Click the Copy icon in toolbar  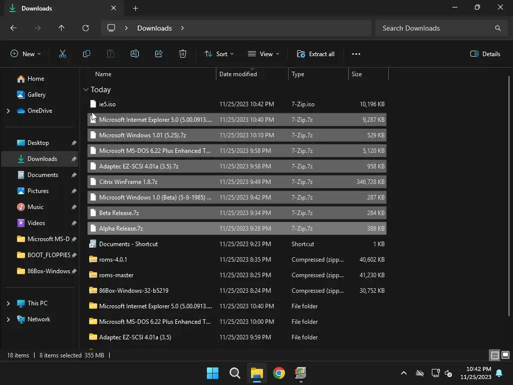click(x=86, y=54)
